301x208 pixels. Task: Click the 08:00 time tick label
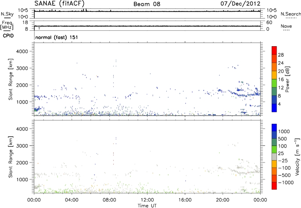point(109,200)
